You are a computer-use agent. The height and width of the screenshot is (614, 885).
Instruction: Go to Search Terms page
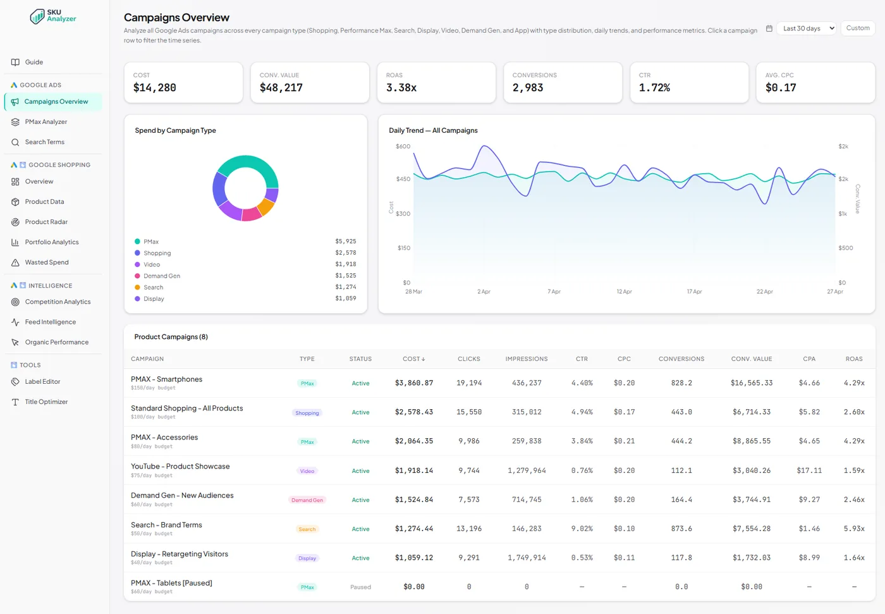click(x=52, y=142)
